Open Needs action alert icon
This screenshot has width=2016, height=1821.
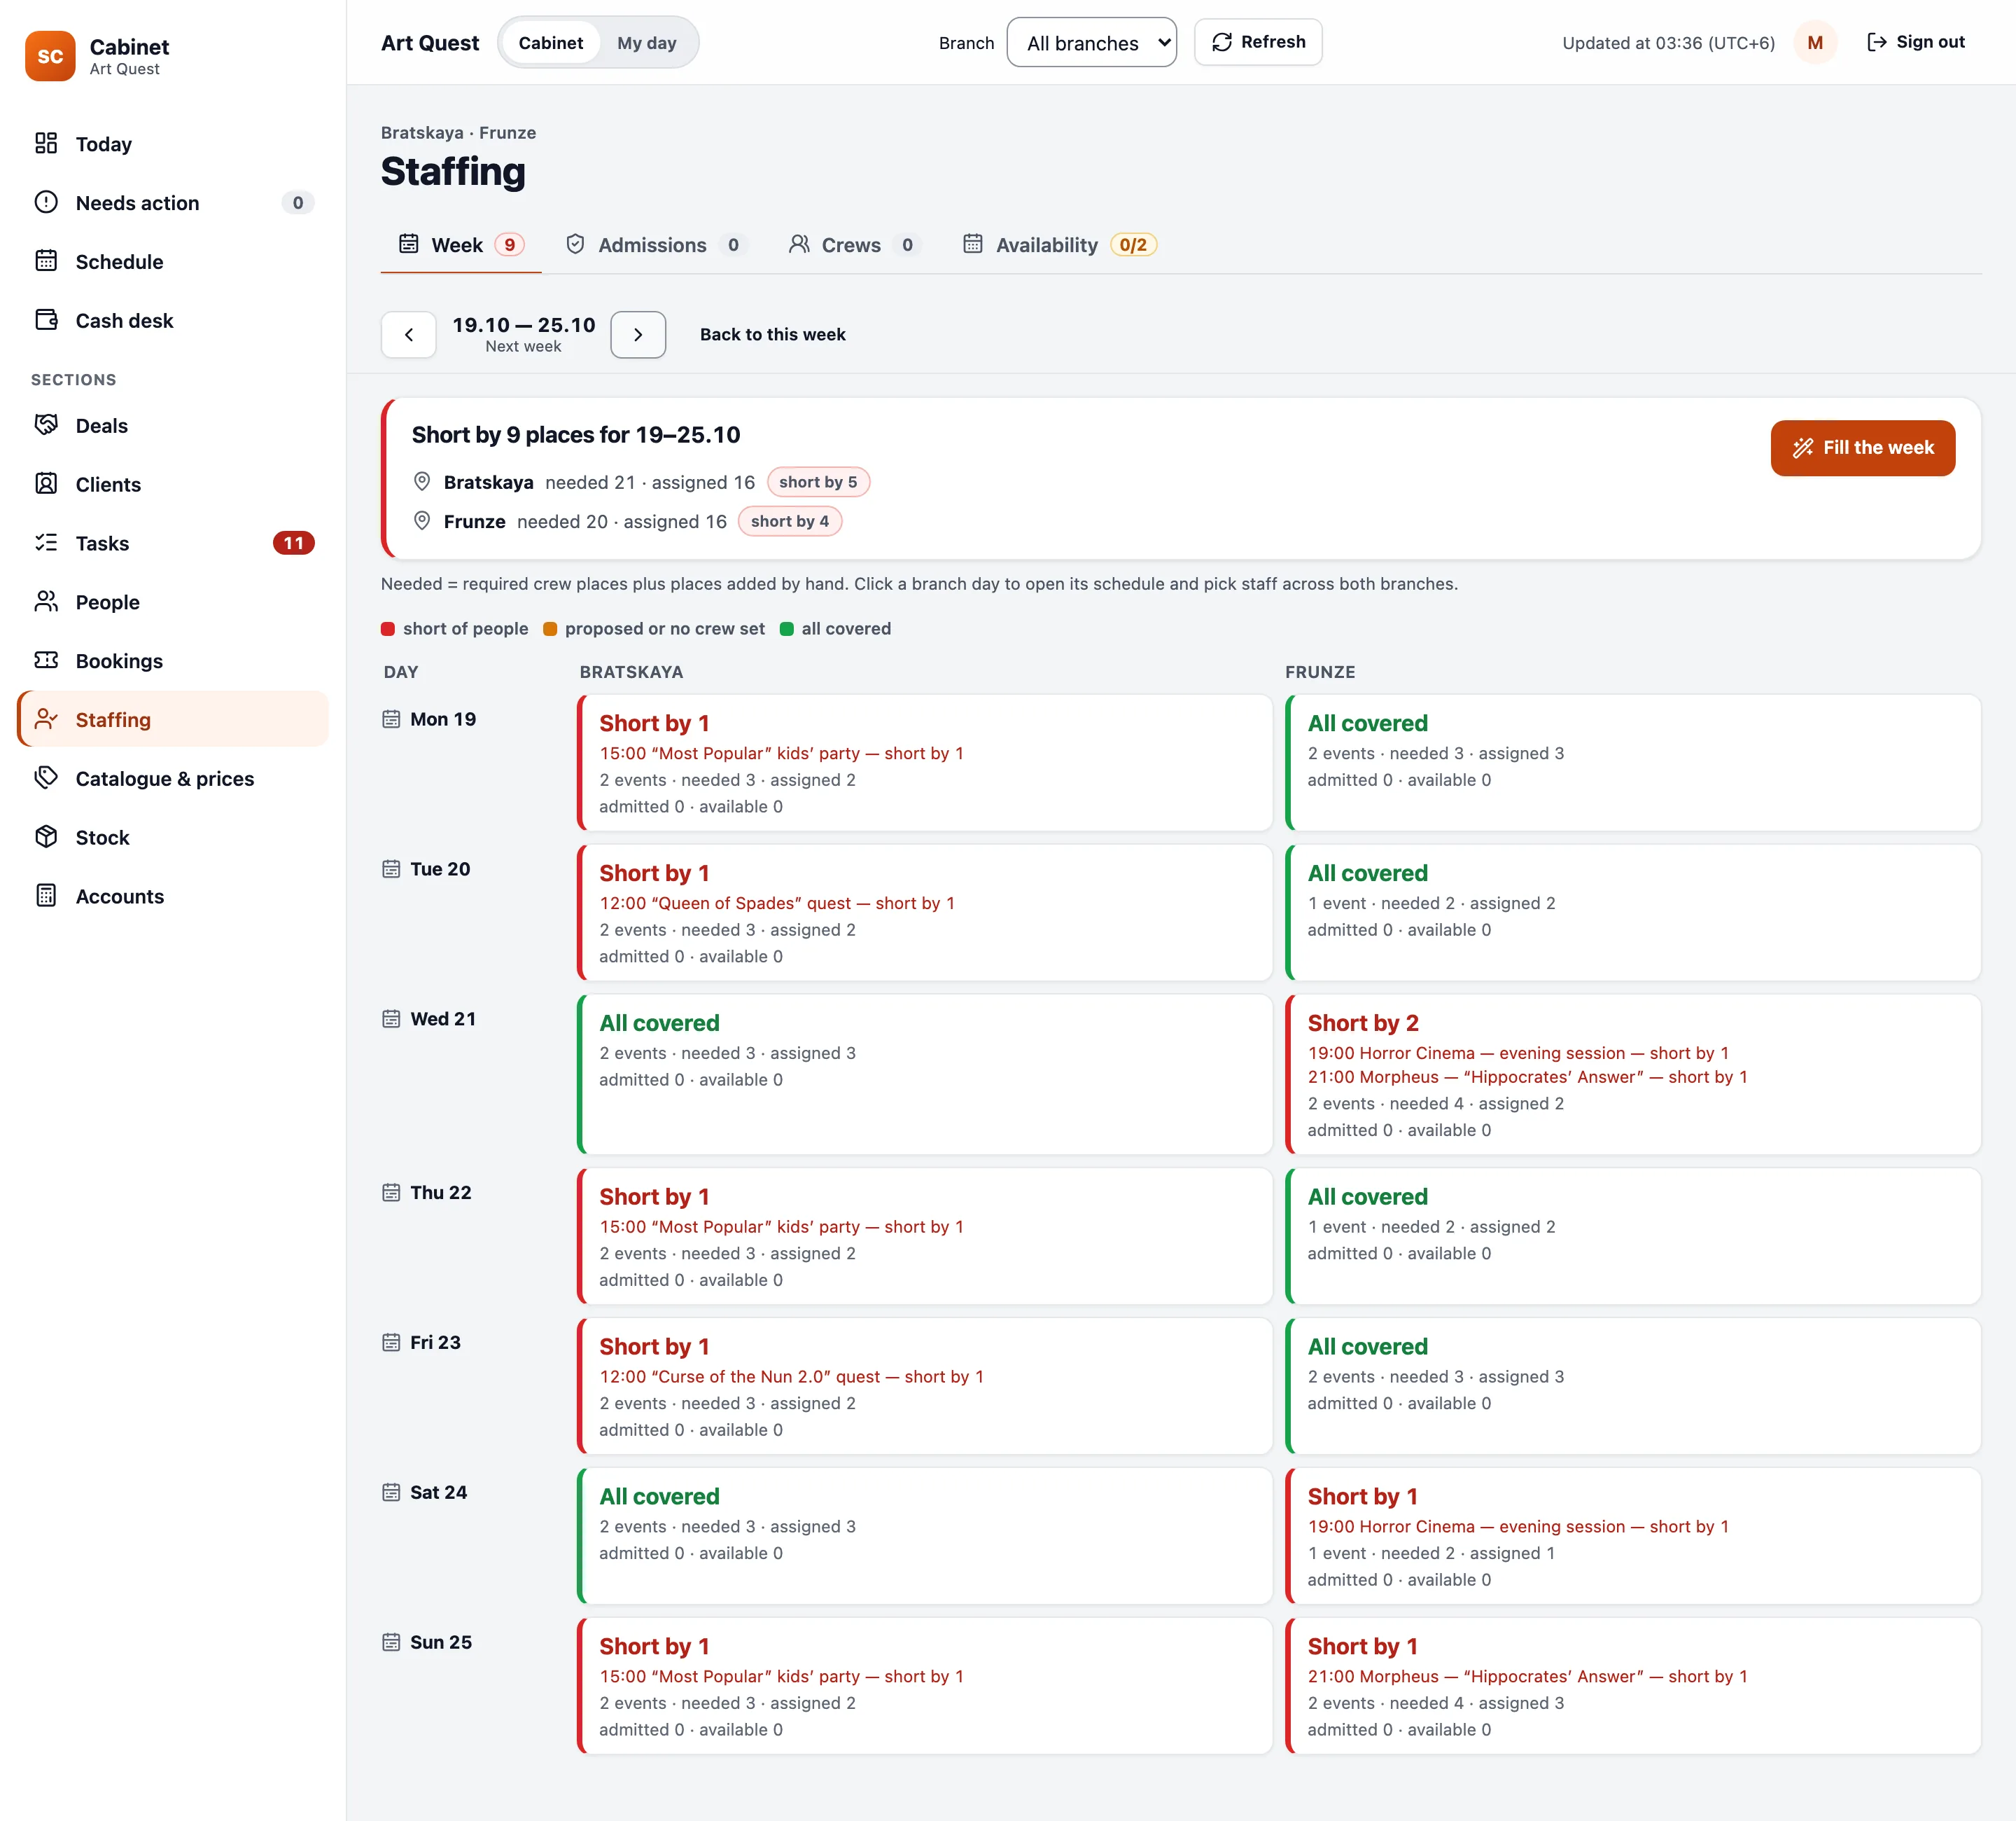coord(46,203)
